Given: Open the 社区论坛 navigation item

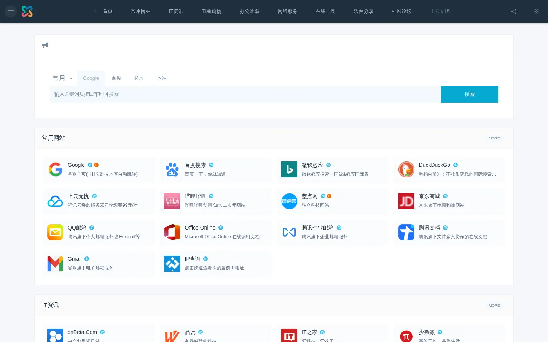Looking at the screenshot, I should (x=402, y=11).
